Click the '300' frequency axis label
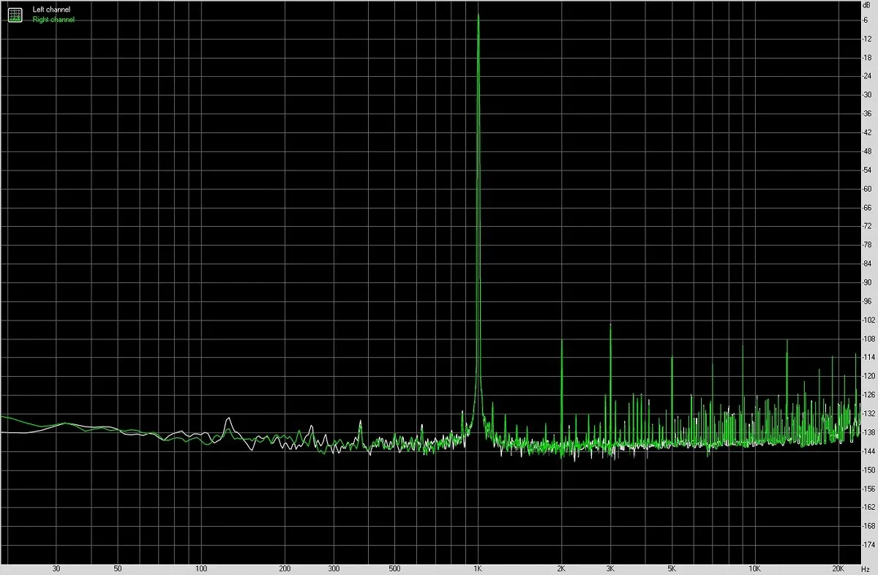878x575 pixels. pos(334,568)
